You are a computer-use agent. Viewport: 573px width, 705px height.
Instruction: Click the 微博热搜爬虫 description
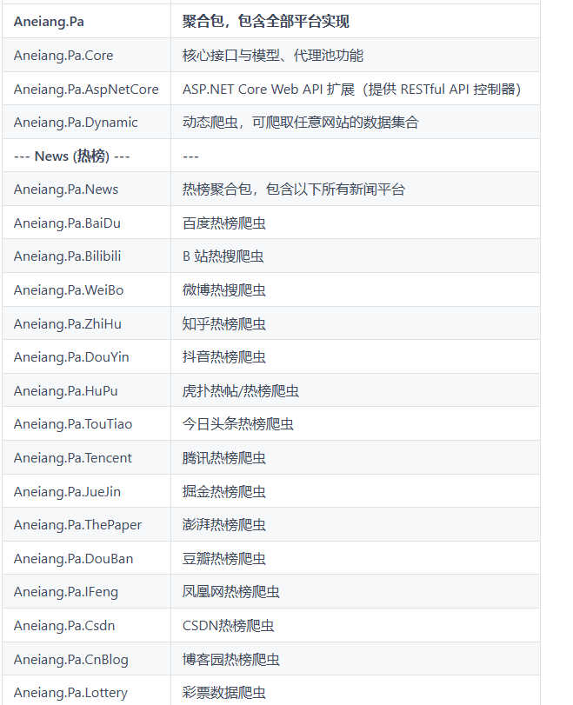tap(224, 290)
